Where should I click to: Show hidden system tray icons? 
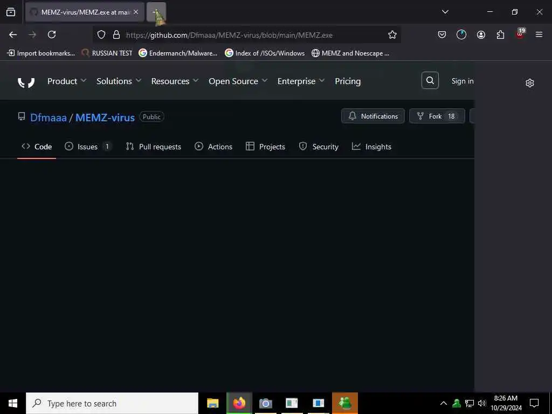[444, 403]
